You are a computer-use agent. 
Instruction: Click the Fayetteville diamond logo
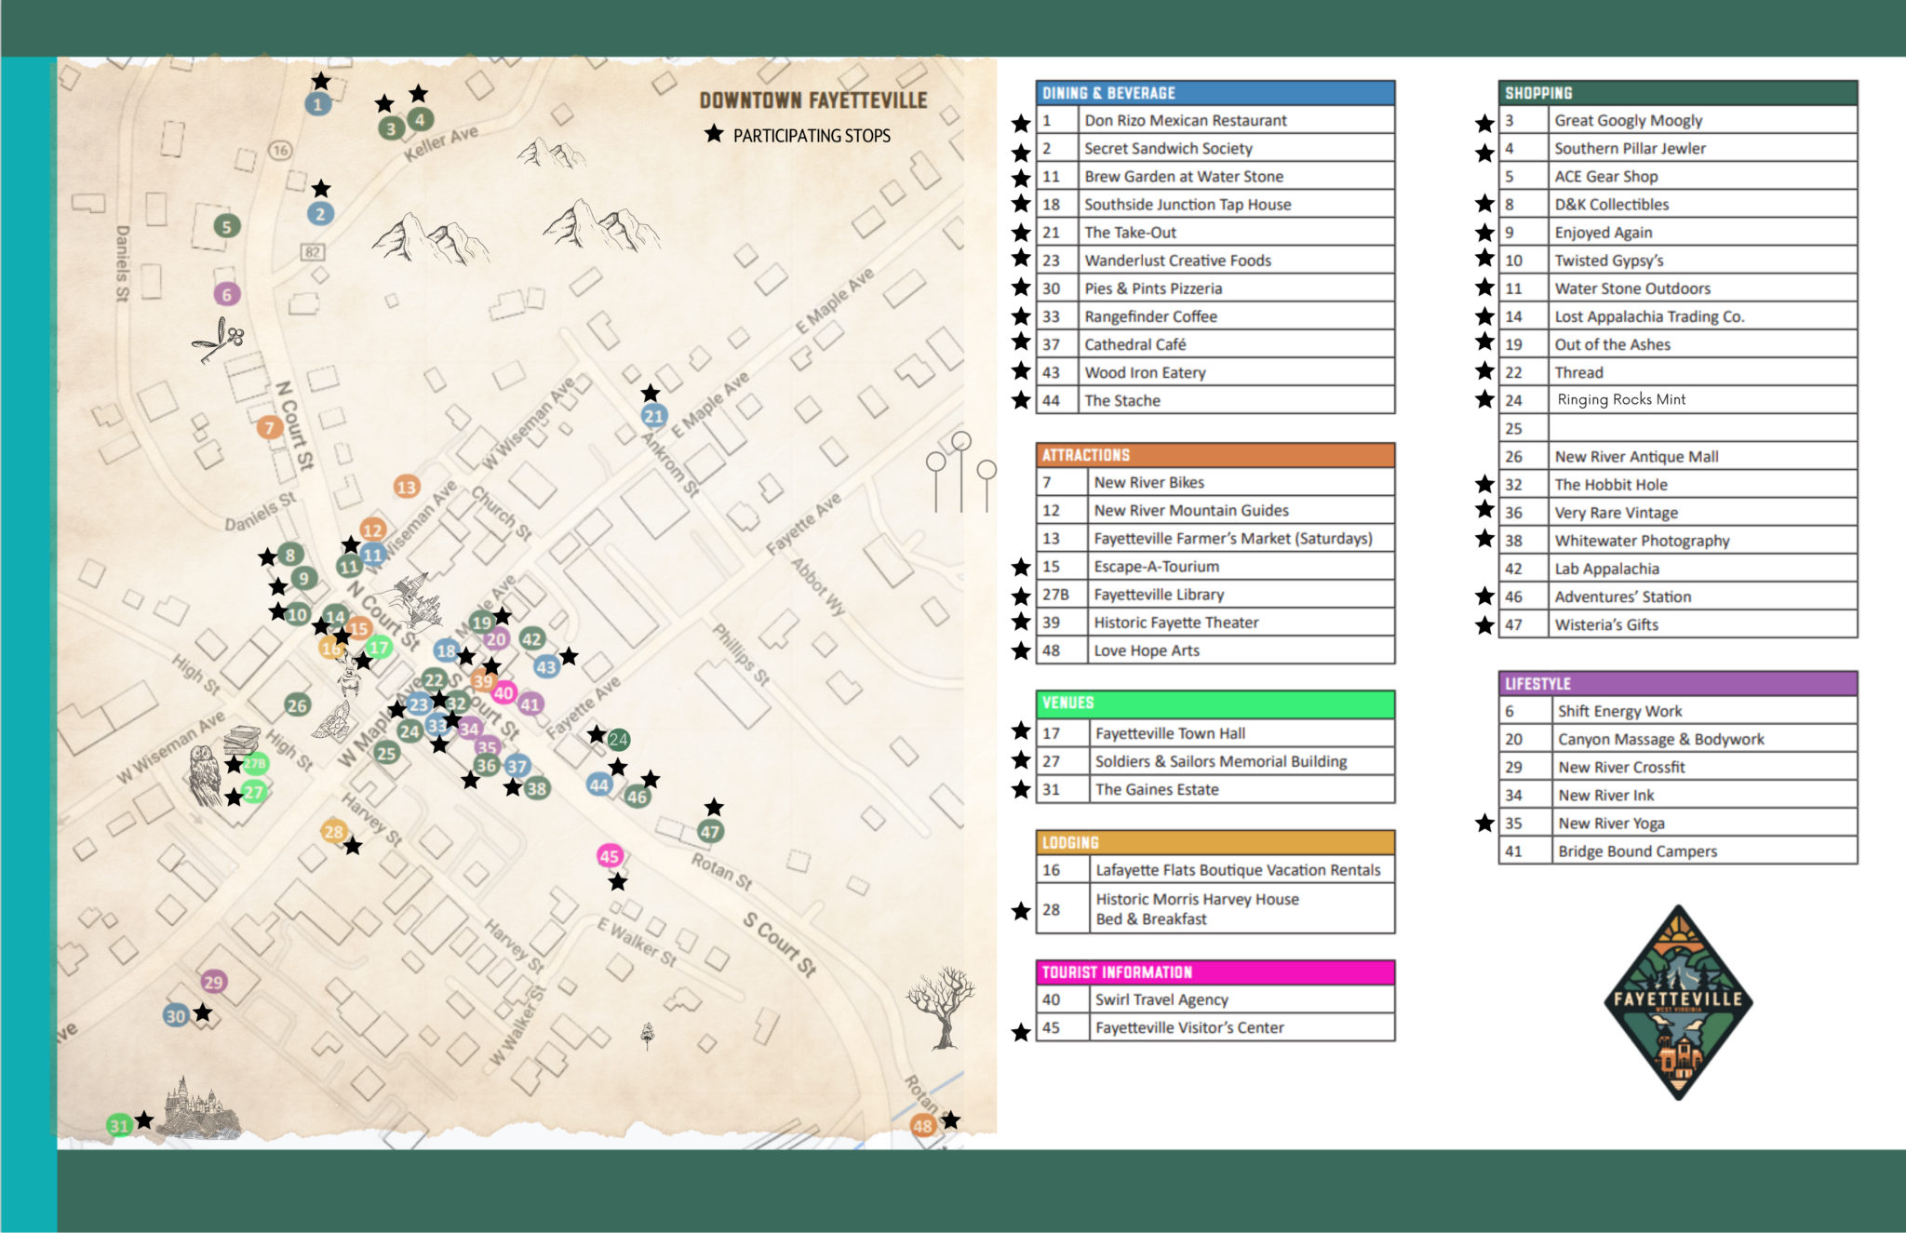tap(1678, 1002)
